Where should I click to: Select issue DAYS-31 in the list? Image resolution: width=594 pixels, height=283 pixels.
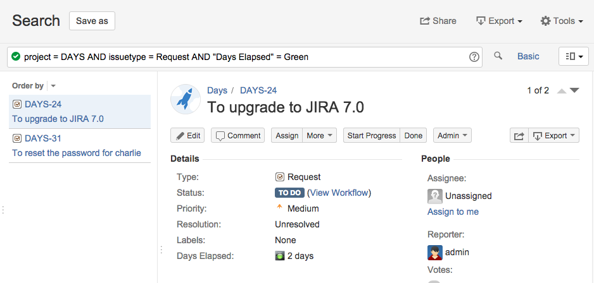pyautogui.click(x=43, y=138)
